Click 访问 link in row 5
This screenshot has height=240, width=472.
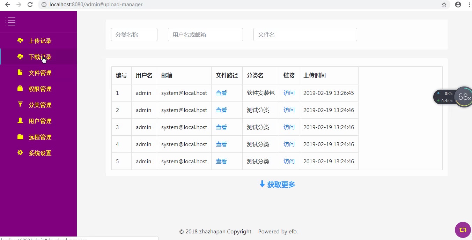coord(289,162)
